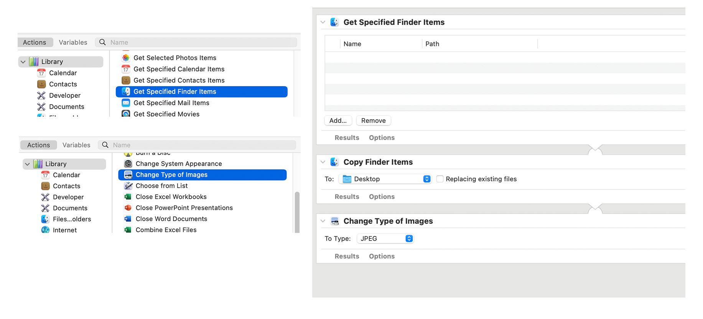Show Results for Change Type of Images

click(x=347, y=256)
